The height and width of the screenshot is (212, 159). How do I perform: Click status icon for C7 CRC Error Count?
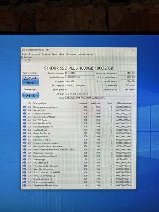(x=25, y=163)
